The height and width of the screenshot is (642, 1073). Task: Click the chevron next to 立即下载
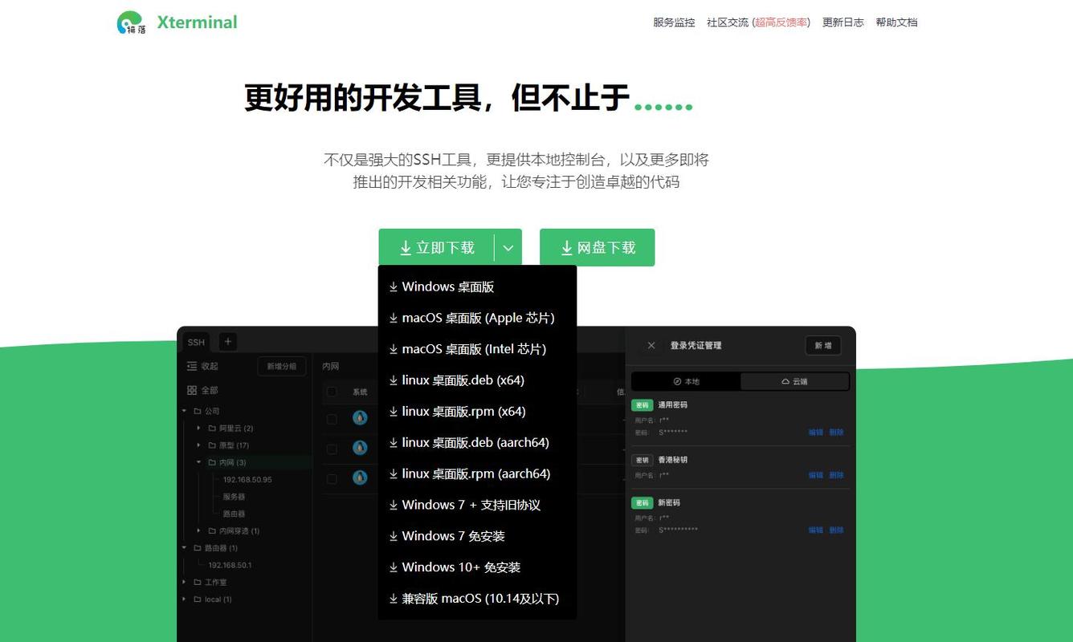[x=508, y=248]
